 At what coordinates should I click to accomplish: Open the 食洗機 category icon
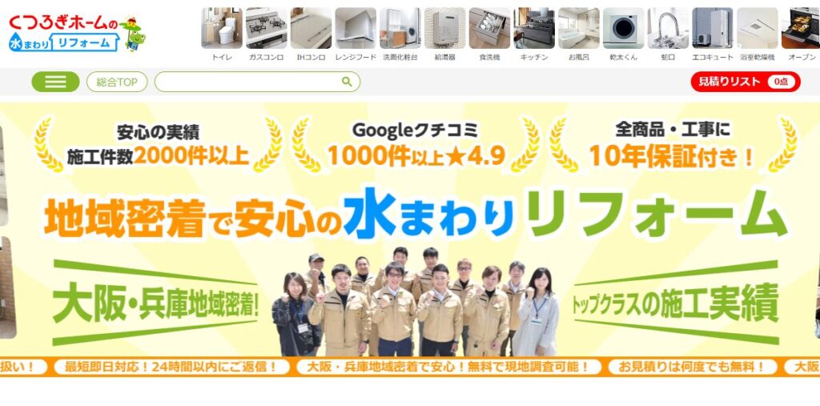pos(489,34)
